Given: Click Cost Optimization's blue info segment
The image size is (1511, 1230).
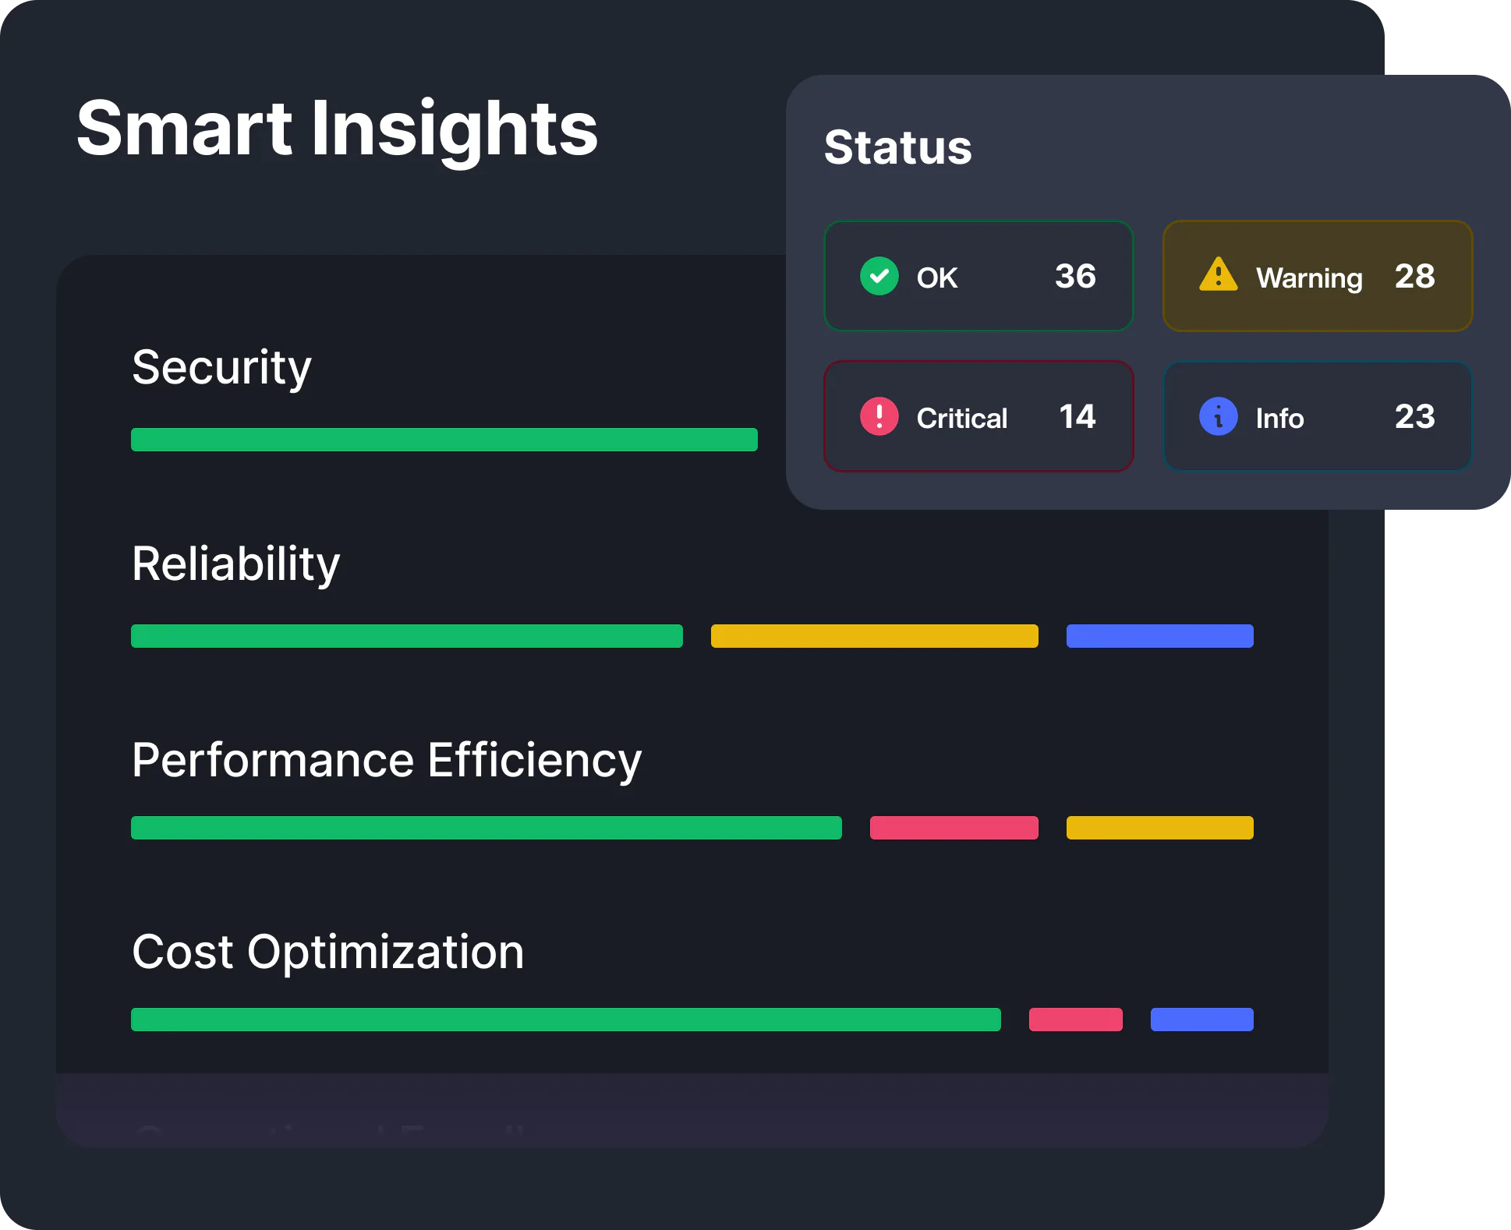Looking at the screenshot, I should click(x=1202, y=1020).
